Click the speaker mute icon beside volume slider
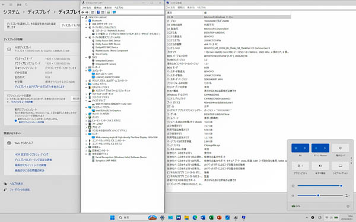356x222 pixels. 293,195
